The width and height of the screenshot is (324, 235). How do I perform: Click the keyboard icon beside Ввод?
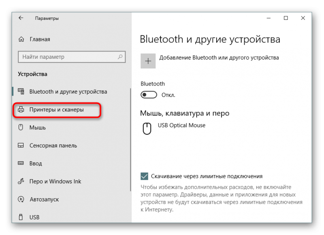click(21, 163)
